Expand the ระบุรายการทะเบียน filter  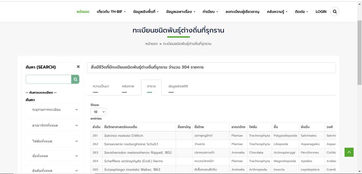[x=55, y=110]
